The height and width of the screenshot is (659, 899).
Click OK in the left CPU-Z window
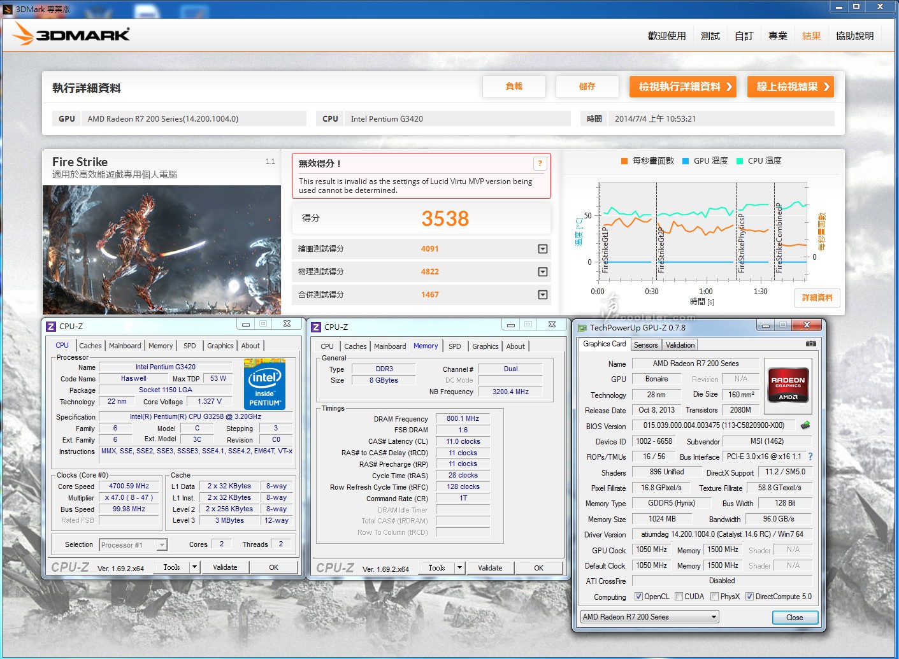pos(274,567)
